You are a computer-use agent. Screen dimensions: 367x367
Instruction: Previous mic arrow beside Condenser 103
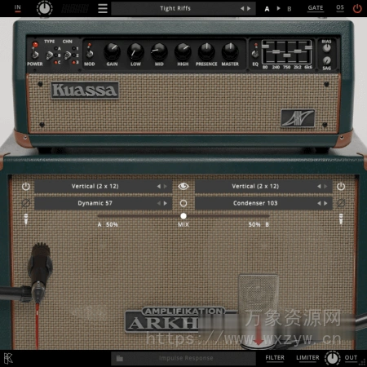pos(319,203)
